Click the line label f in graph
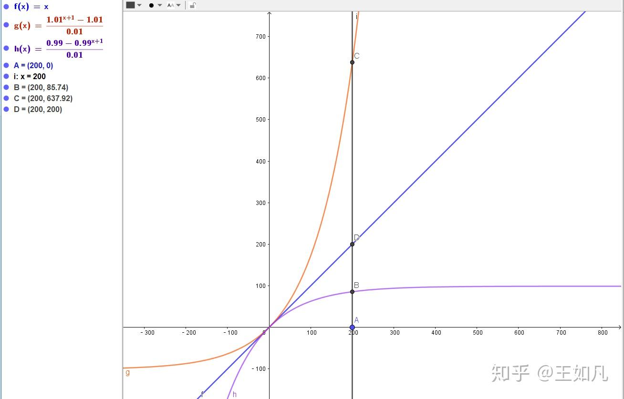Image resolution: width=624 pixels, height=399 pixels. 202,394
